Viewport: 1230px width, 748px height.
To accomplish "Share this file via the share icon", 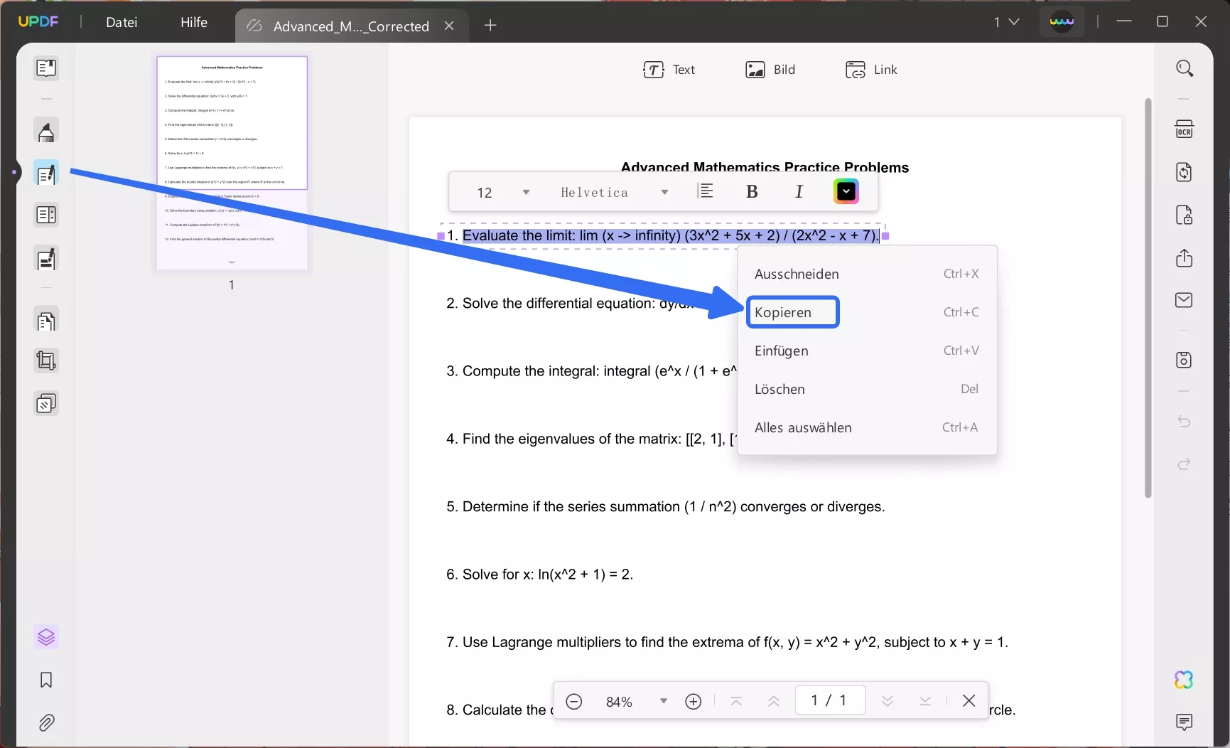I will click(1185, 257).
